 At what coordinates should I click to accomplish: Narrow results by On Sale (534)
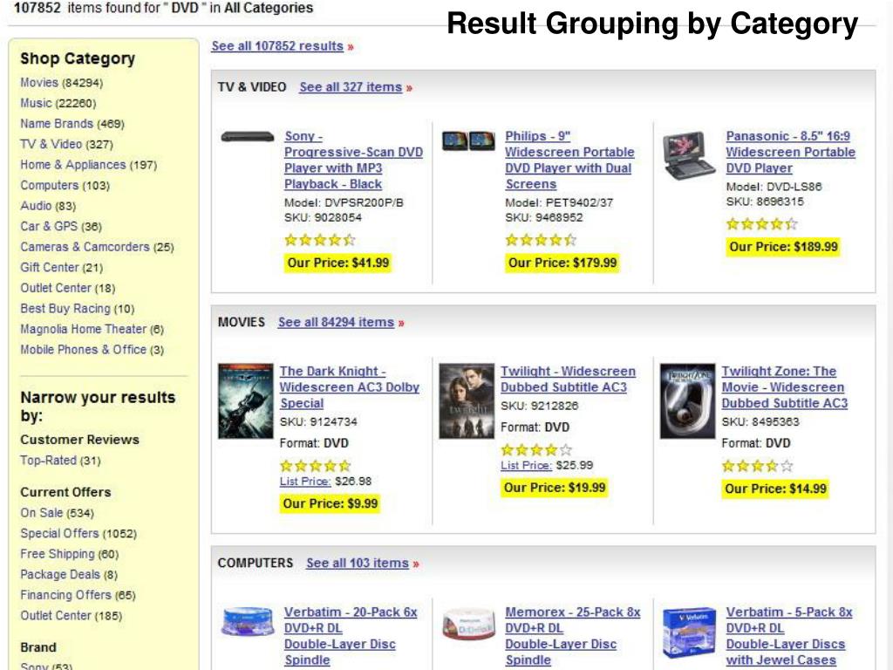click(57, 513)
